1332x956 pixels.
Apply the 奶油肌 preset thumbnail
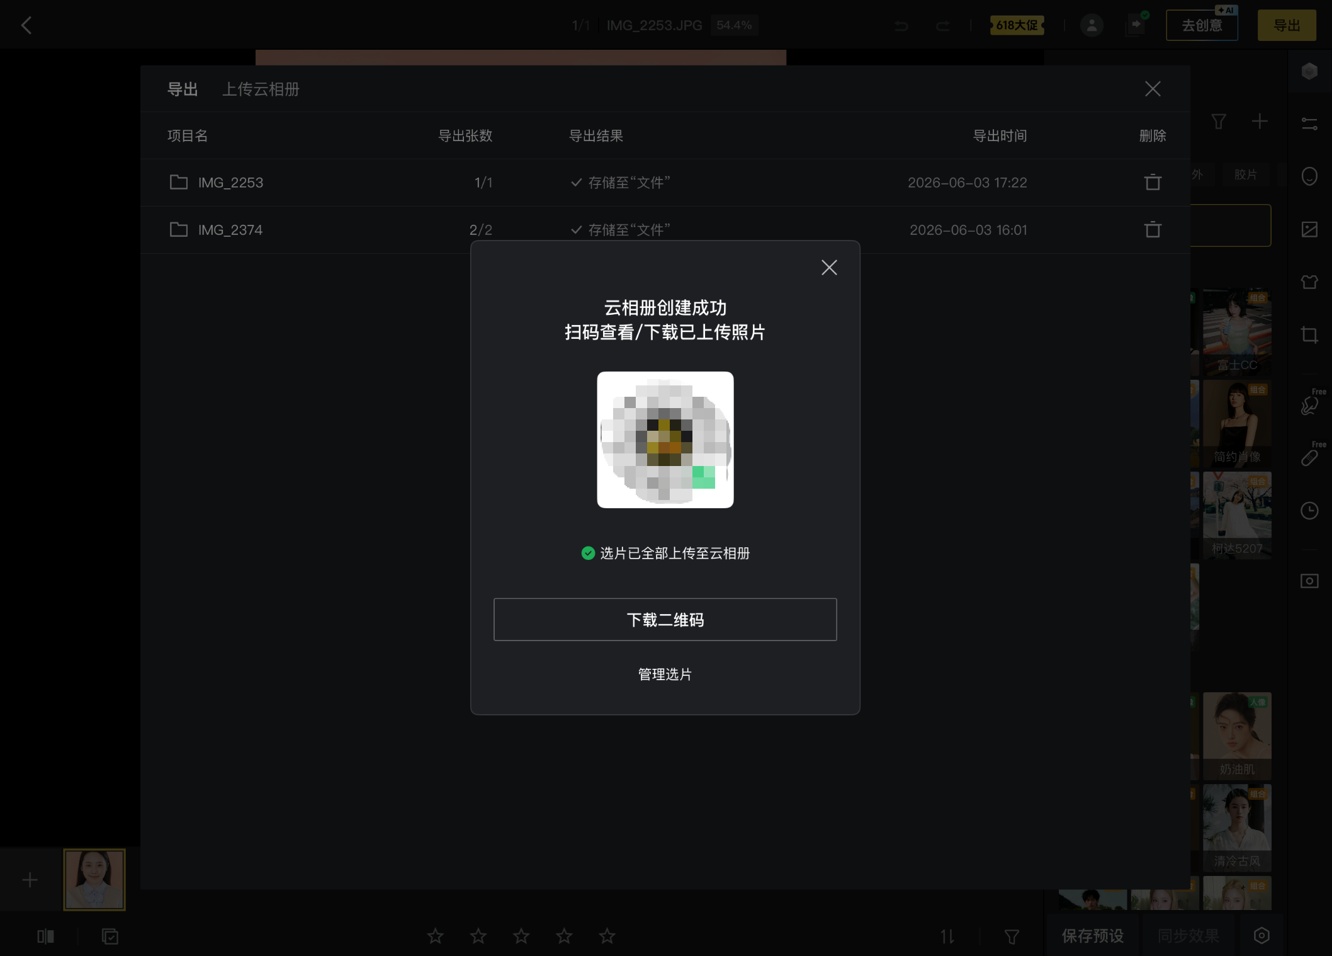(x=1237, y=736)
